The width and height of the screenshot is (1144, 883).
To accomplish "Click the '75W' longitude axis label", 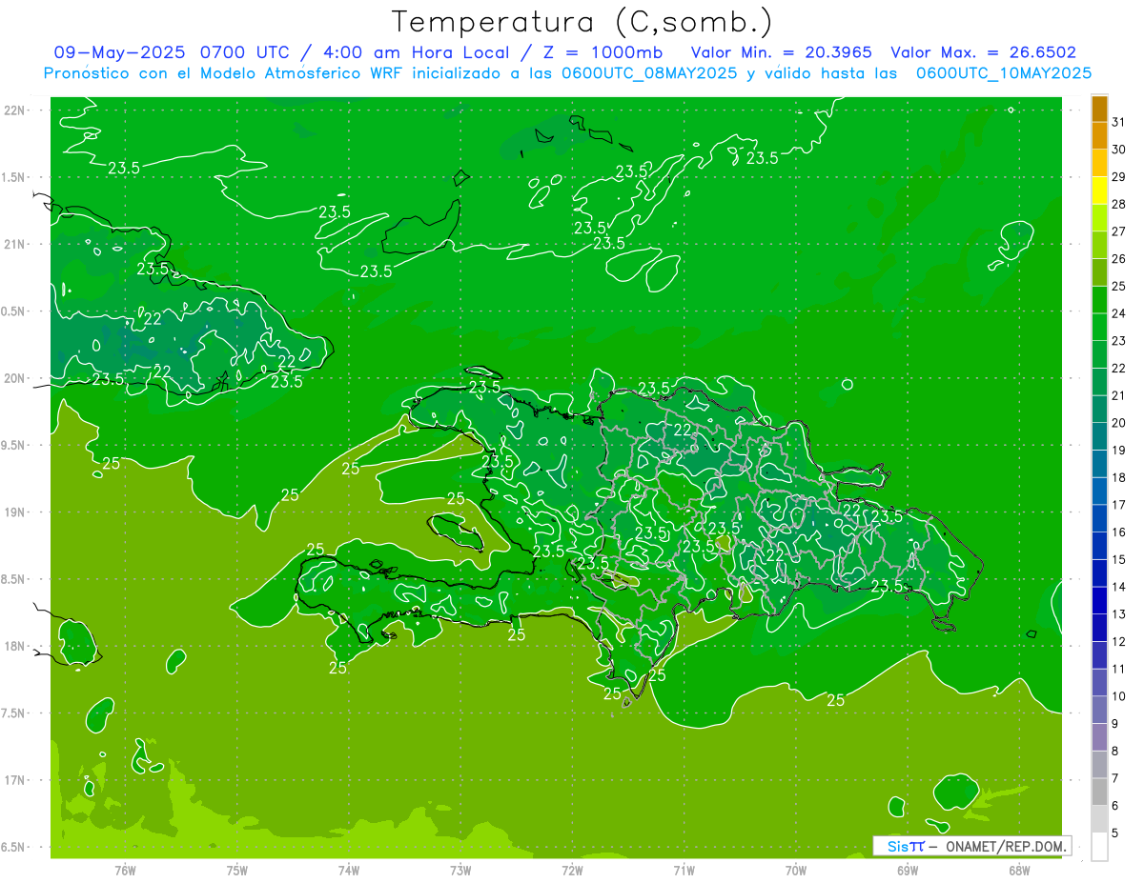I will pos(237,871).
